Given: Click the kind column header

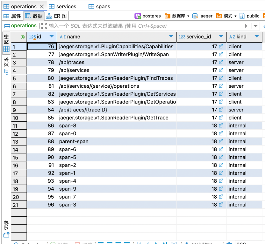Looking at the screenshot, I should point(244,37).
